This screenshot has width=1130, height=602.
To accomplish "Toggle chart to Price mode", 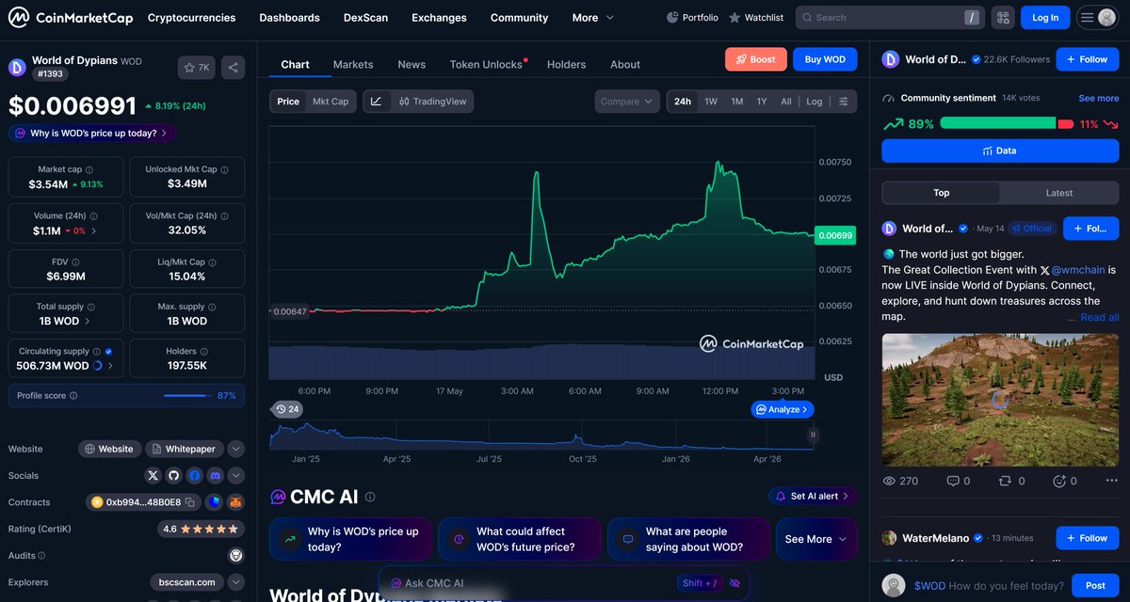I will (x=288, y=102).
